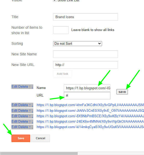Move the 24EK6w4MNN4 link up with arrow

tap(30, 122)
